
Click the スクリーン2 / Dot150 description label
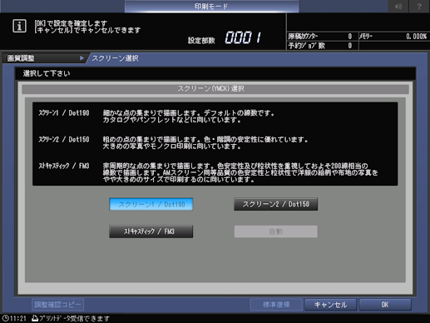click(64, 139)
